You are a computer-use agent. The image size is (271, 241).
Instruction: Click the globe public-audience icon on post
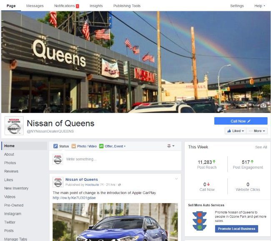119,185
